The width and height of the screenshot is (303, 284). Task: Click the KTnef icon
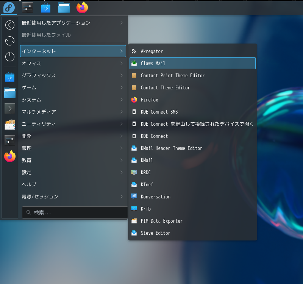(134, 184)
